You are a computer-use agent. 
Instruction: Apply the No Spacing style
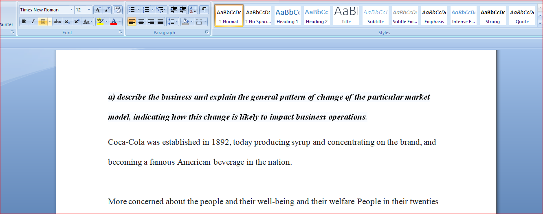258,15
